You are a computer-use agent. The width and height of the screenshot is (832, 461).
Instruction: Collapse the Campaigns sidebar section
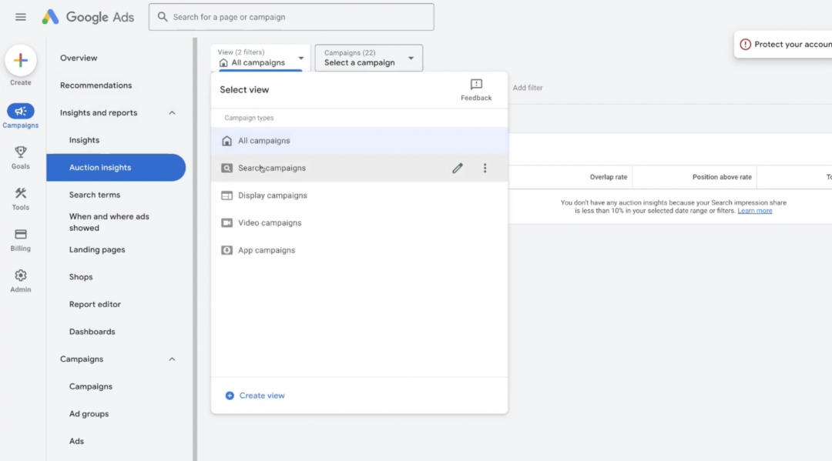(x=172, y=359)
